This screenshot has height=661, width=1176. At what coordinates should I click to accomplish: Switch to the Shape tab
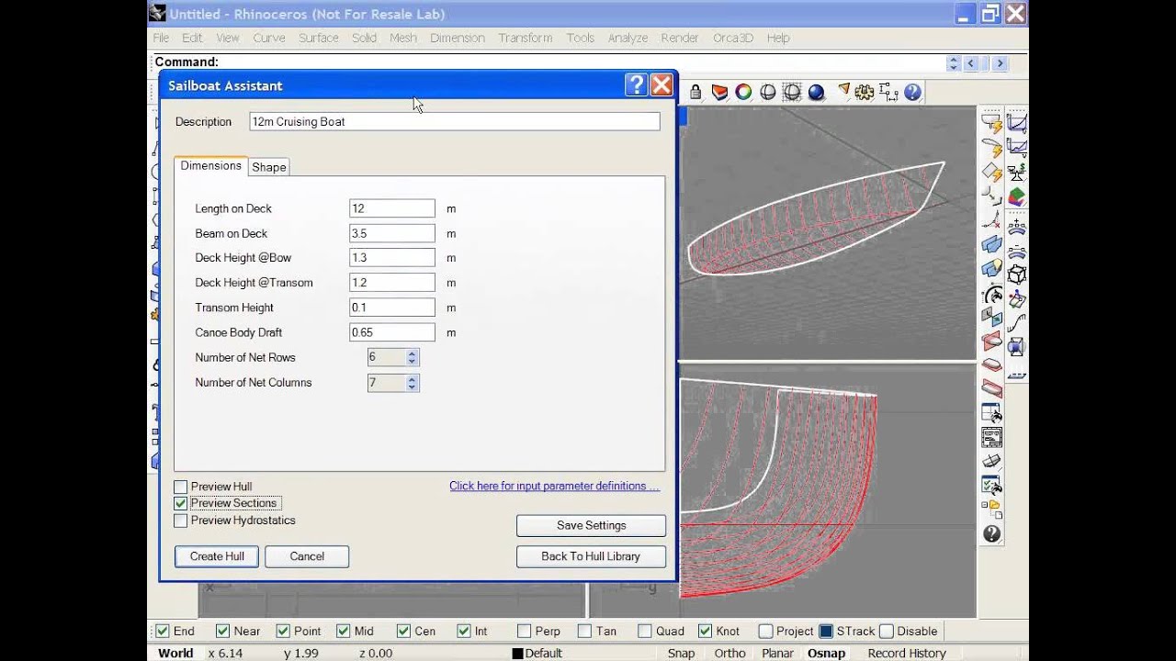pyautogui.click(x=269, y=167)
